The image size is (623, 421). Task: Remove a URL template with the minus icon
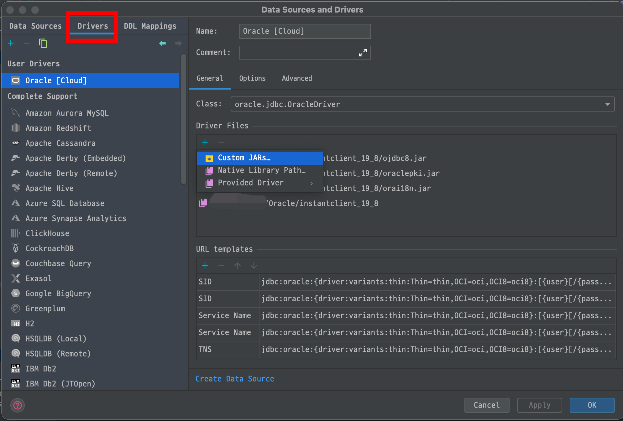pos(221,266)
